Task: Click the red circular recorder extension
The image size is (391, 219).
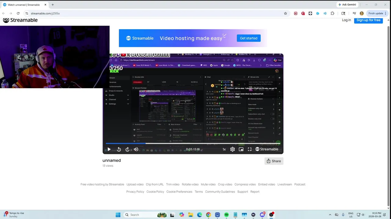Action: [303, 13]
